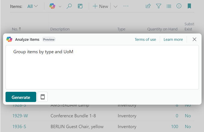
Task: Click quantity 100 for item 1936-S
Action: 175,127
